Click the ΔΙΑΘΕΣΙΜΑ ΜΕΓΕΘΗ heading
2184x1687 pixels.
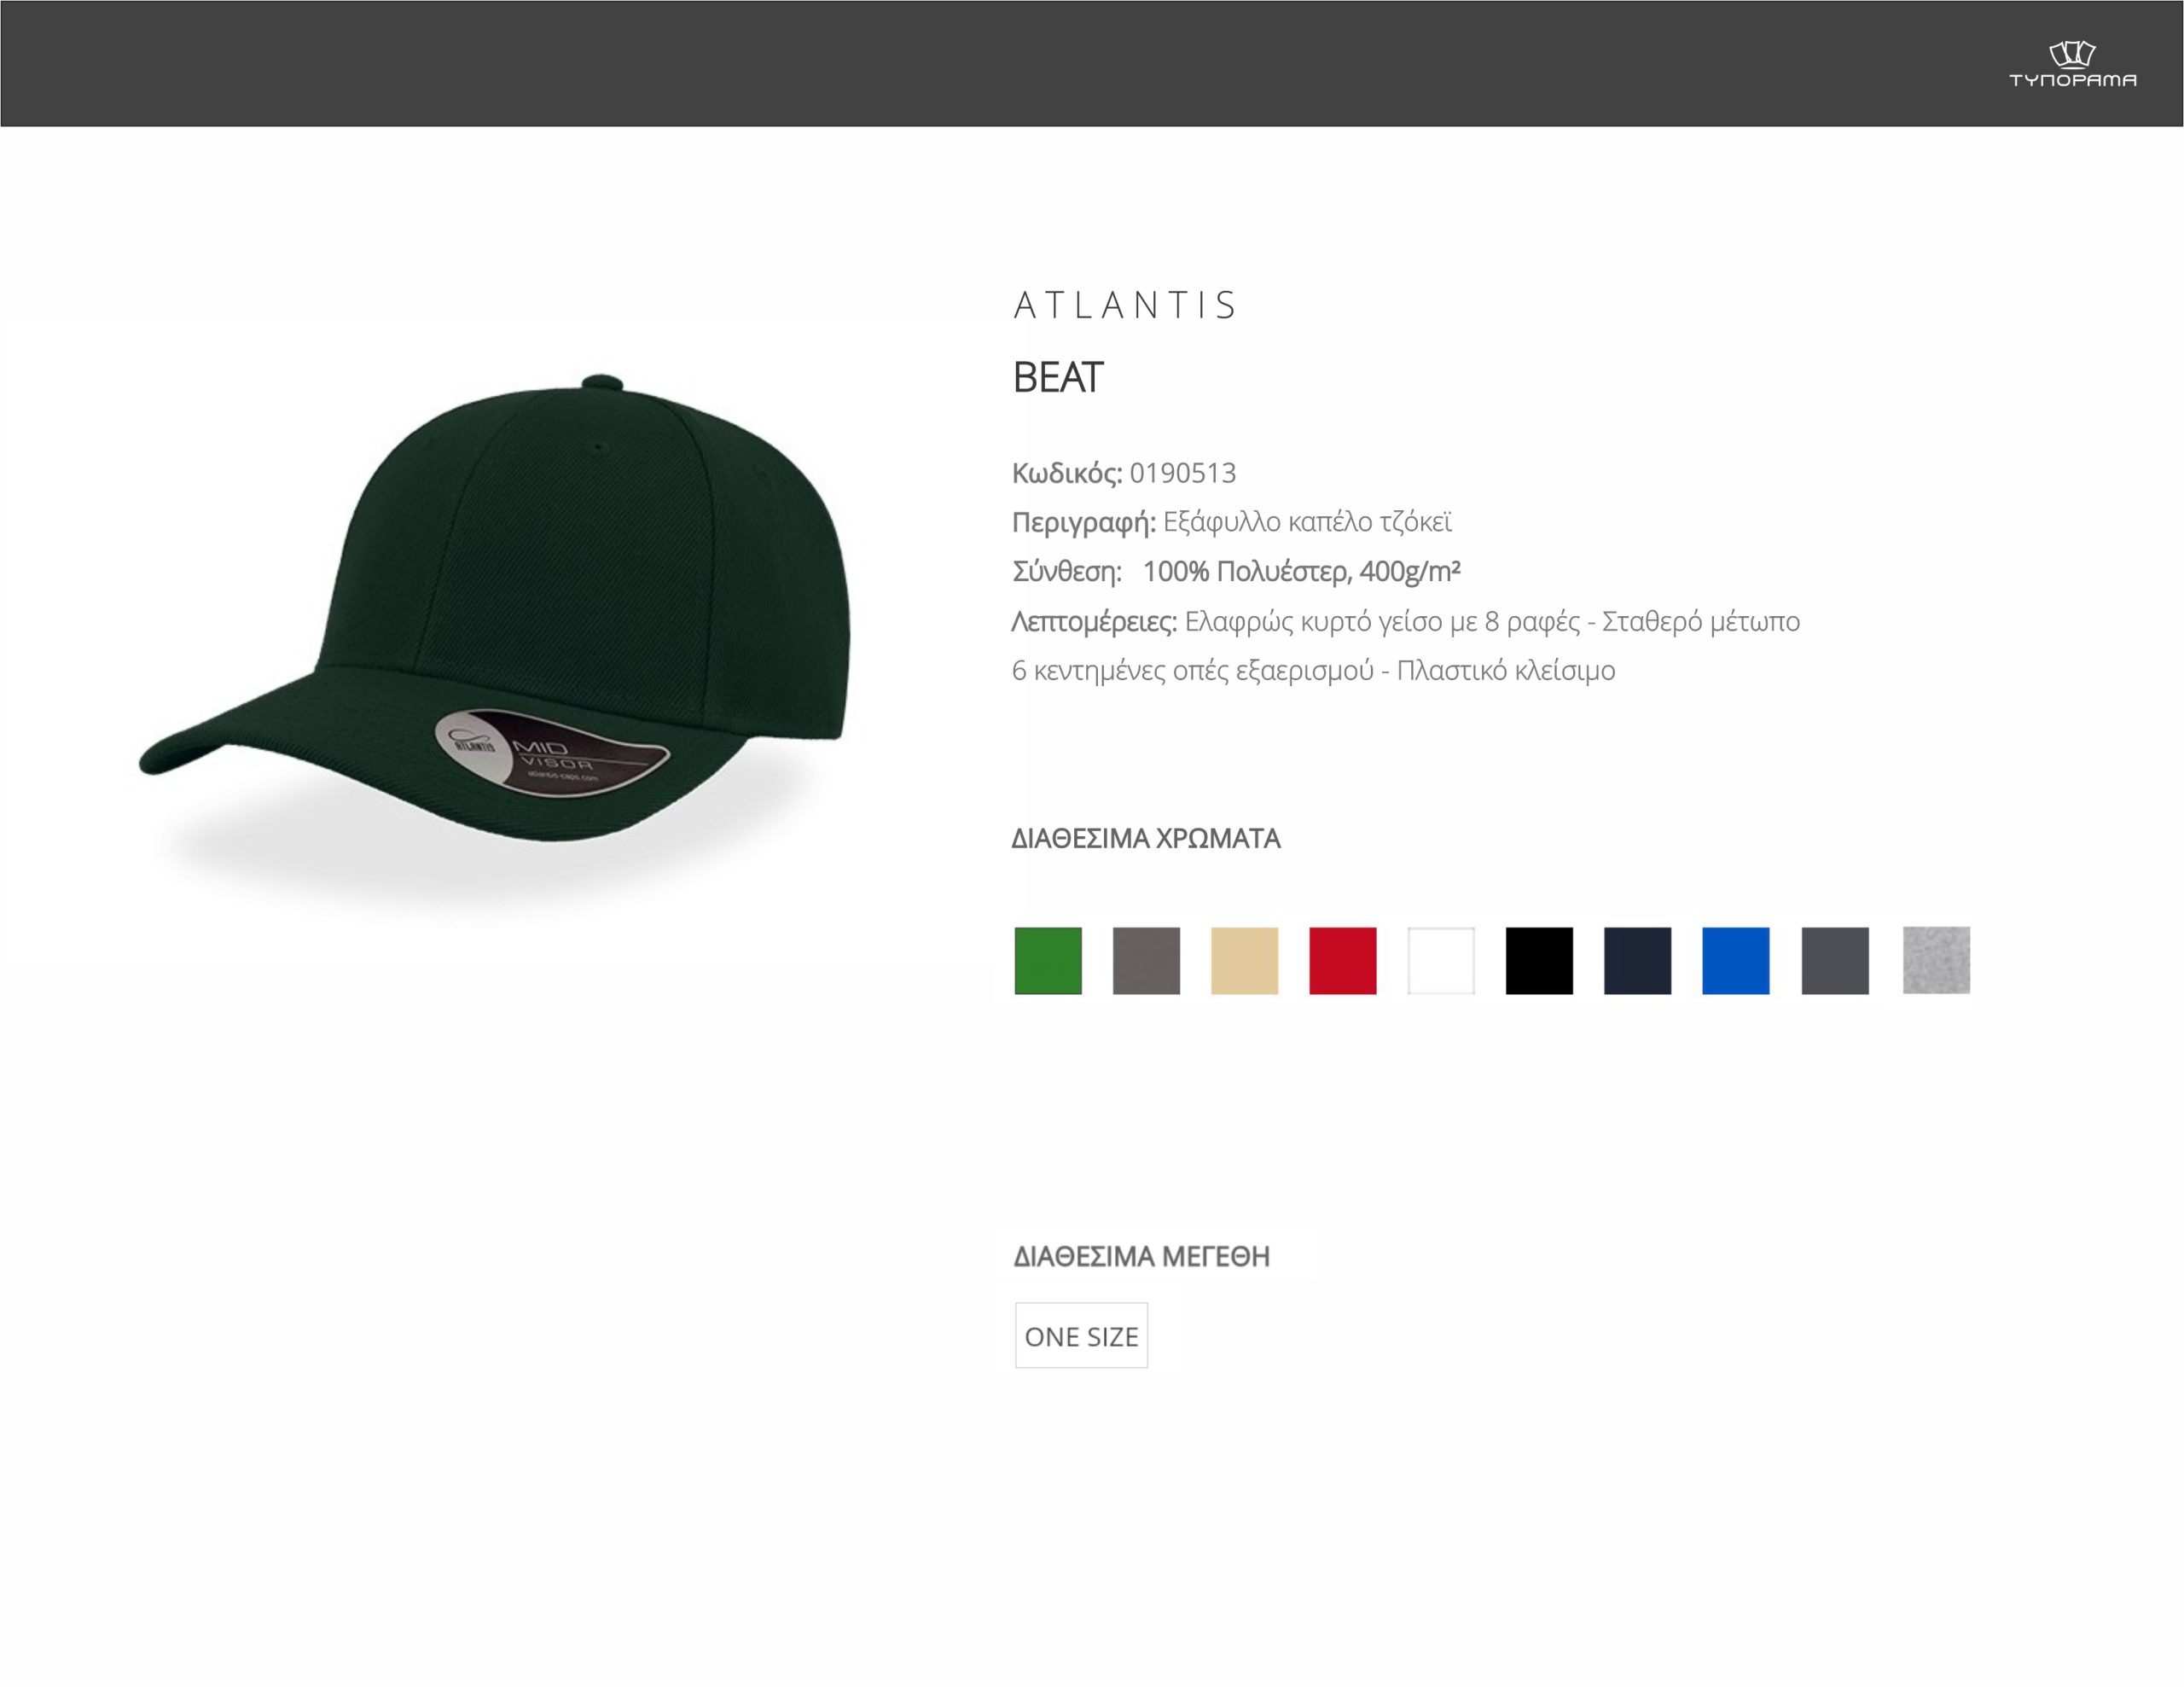pyautogui.click(x=1141, y=1256)
